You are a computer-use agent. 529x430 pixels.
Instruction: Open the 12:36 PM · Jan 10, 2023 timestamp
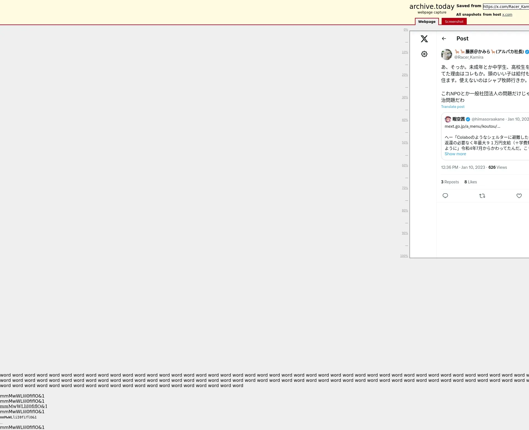tap(463, 167)
